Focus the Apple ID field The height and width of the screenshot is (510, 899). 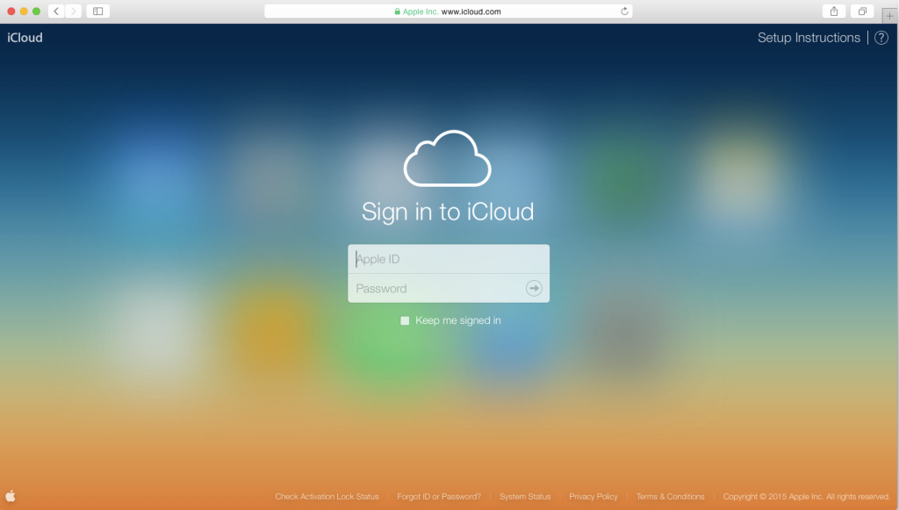coord(449,259)
